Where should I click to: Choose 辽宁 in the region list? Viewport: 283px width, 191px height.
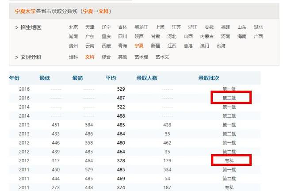click(106, 27)
